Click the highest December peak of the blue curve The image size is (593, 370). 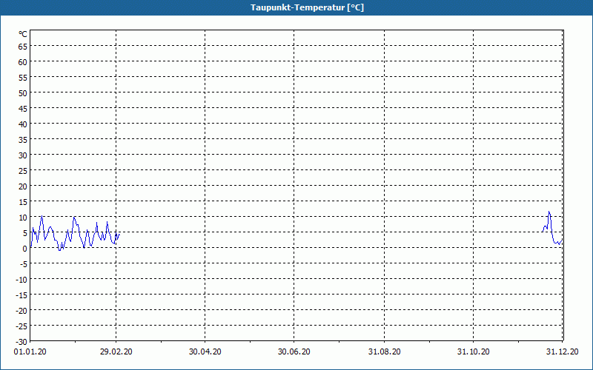(x=549, y=212)
